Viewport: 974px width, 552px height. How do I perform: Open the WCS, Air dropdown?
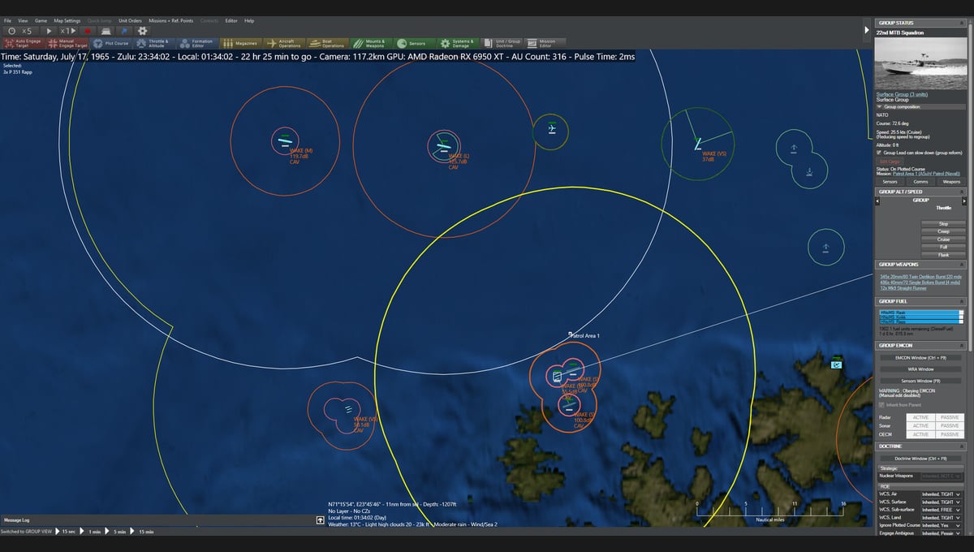click(942, 494)
